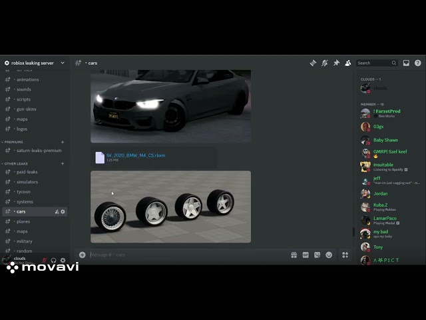
Task: Click the rbxm file attachment icon
Action: (100, 157)
